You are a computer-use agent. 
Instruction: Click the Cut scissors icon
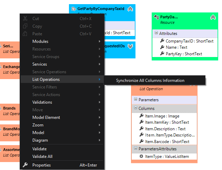[x=25, y=18]
